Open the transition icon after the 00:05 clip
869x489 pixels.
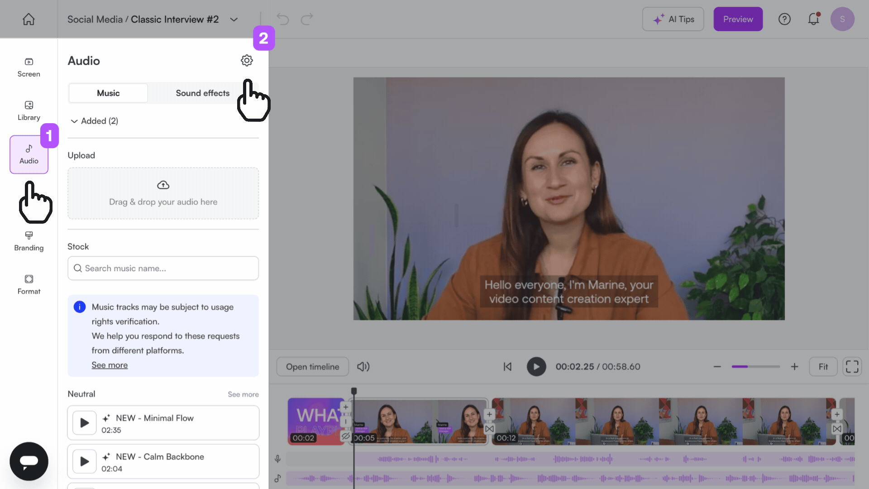pos(489,429)
